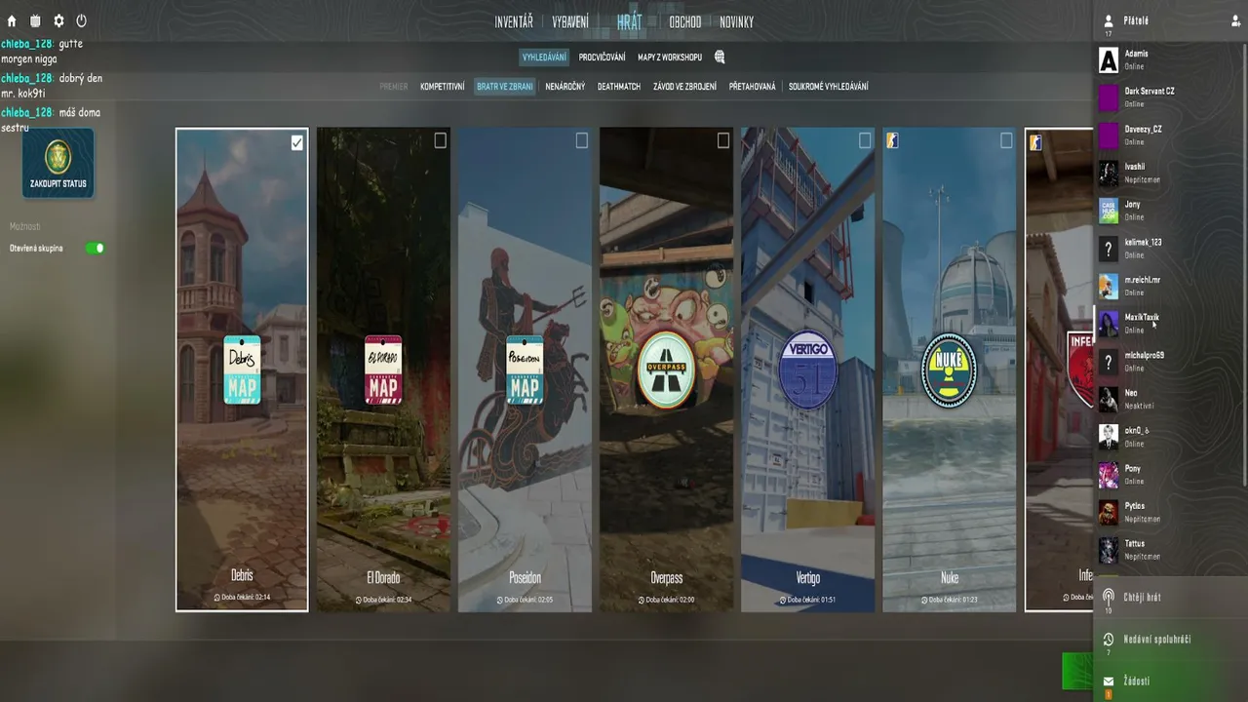Click the El Dorado MAP badge
1248x702 pixels.
(383, 370)
